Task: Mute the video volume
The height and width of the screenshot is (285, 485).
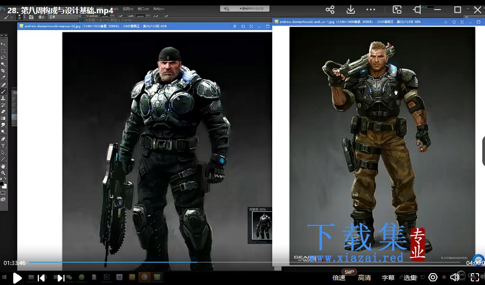Action: [x=454, y=278]
